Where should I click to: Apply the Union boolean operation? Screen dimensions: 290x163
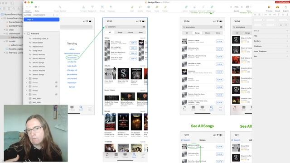(x=186, y=7)
